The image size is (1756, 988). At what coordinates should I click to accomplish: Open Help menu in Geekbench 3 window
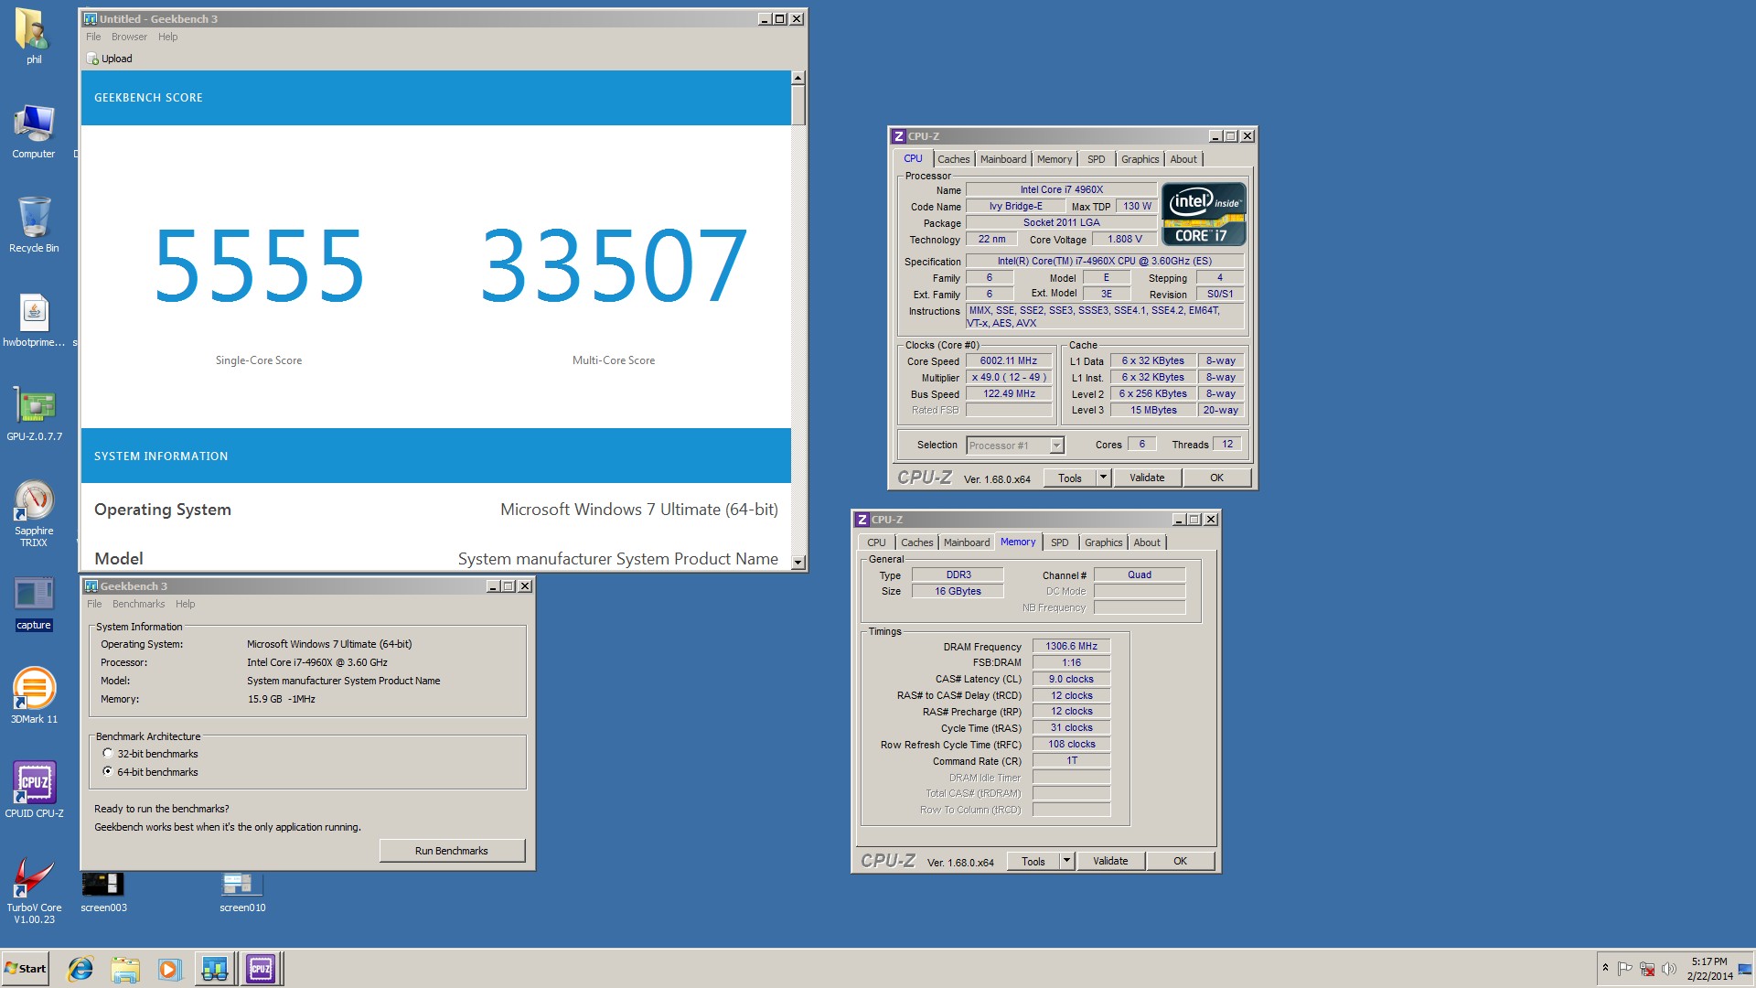pyautogui.click(x=185, y=604)
